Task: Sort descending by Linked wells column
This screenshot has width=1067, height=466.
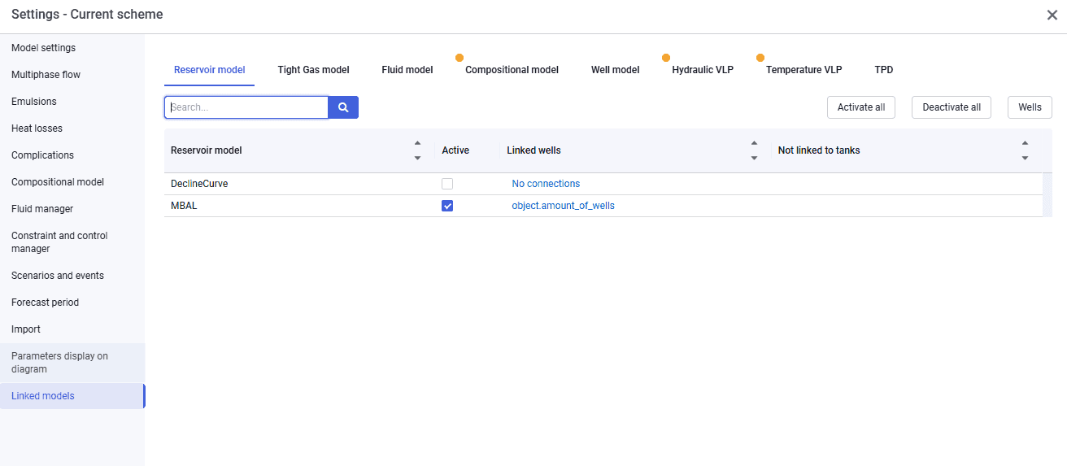Action: pos(754,158)
